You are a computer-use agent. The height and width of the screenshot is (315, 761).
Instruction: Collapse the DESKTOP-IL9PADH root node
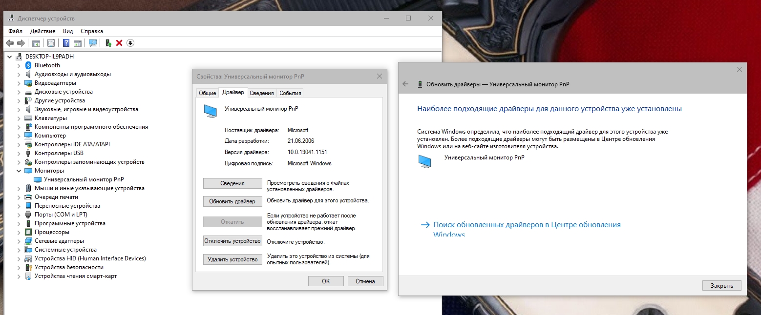[10, 57]
